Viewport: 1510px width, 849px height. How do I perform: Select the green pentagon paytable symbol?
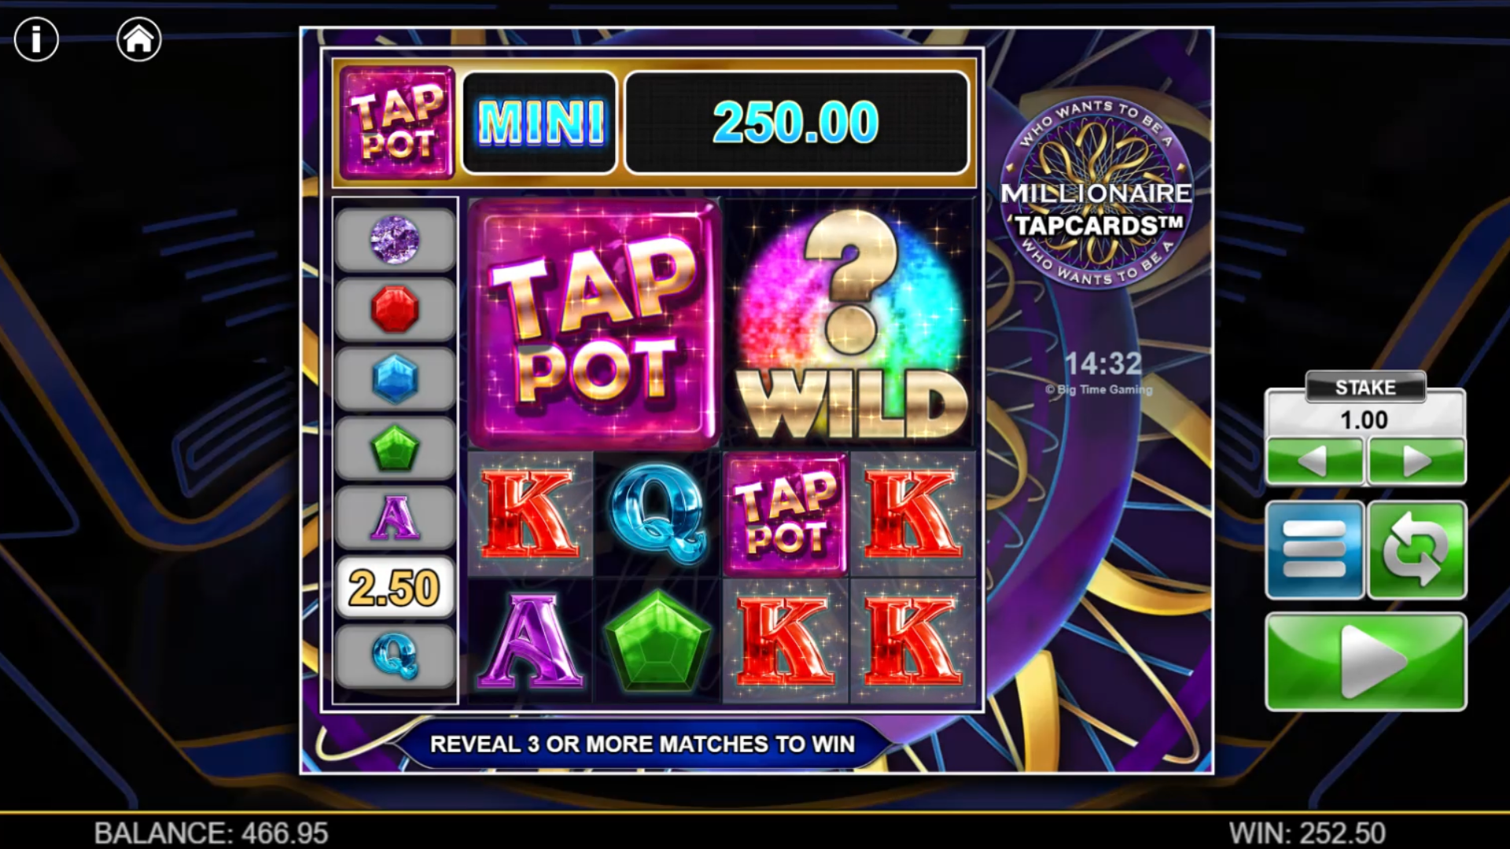pos(395,448)
